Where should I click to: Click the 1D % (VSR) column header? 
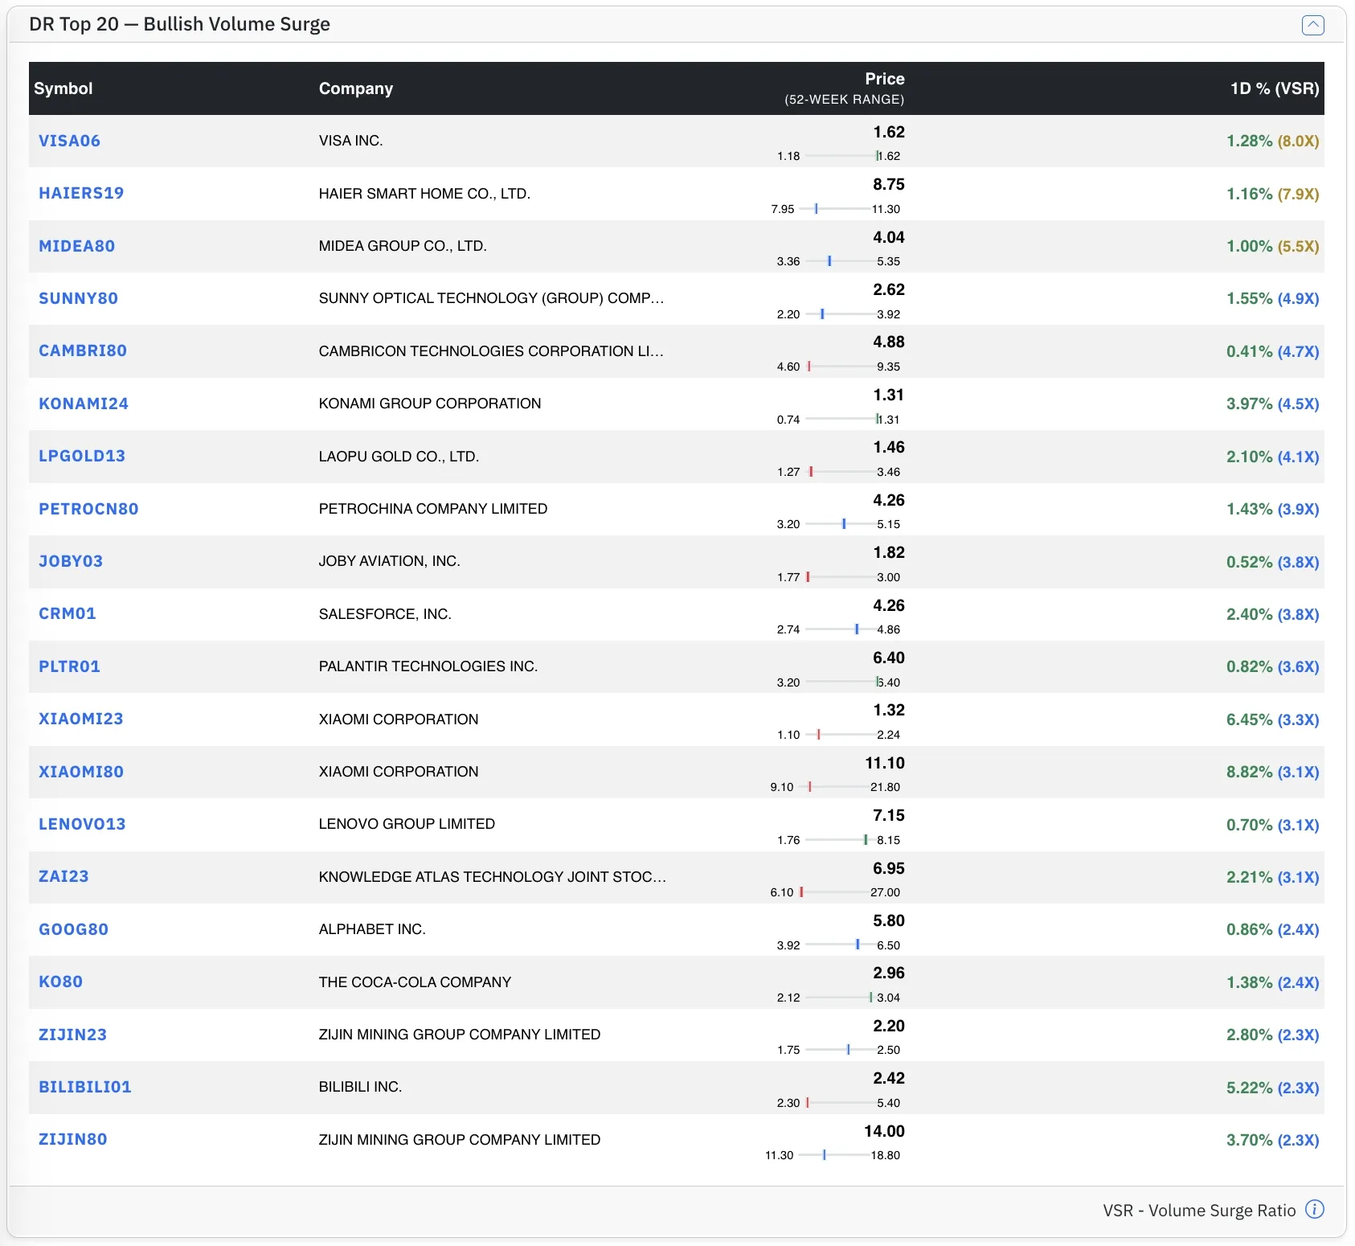coord(1275,88)
